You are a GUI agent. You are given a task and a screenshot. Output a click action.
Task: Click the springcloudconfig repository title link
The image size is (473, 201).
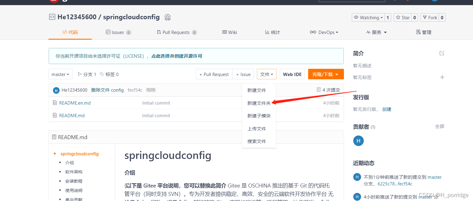coord(131,17)
